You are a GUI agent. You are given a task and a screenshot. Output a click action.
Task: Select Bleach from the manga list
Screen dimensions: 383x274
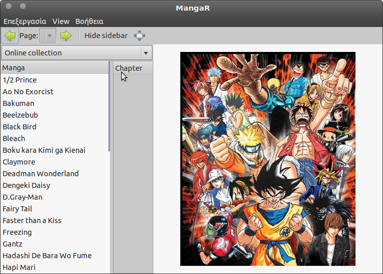pos(14,139)
